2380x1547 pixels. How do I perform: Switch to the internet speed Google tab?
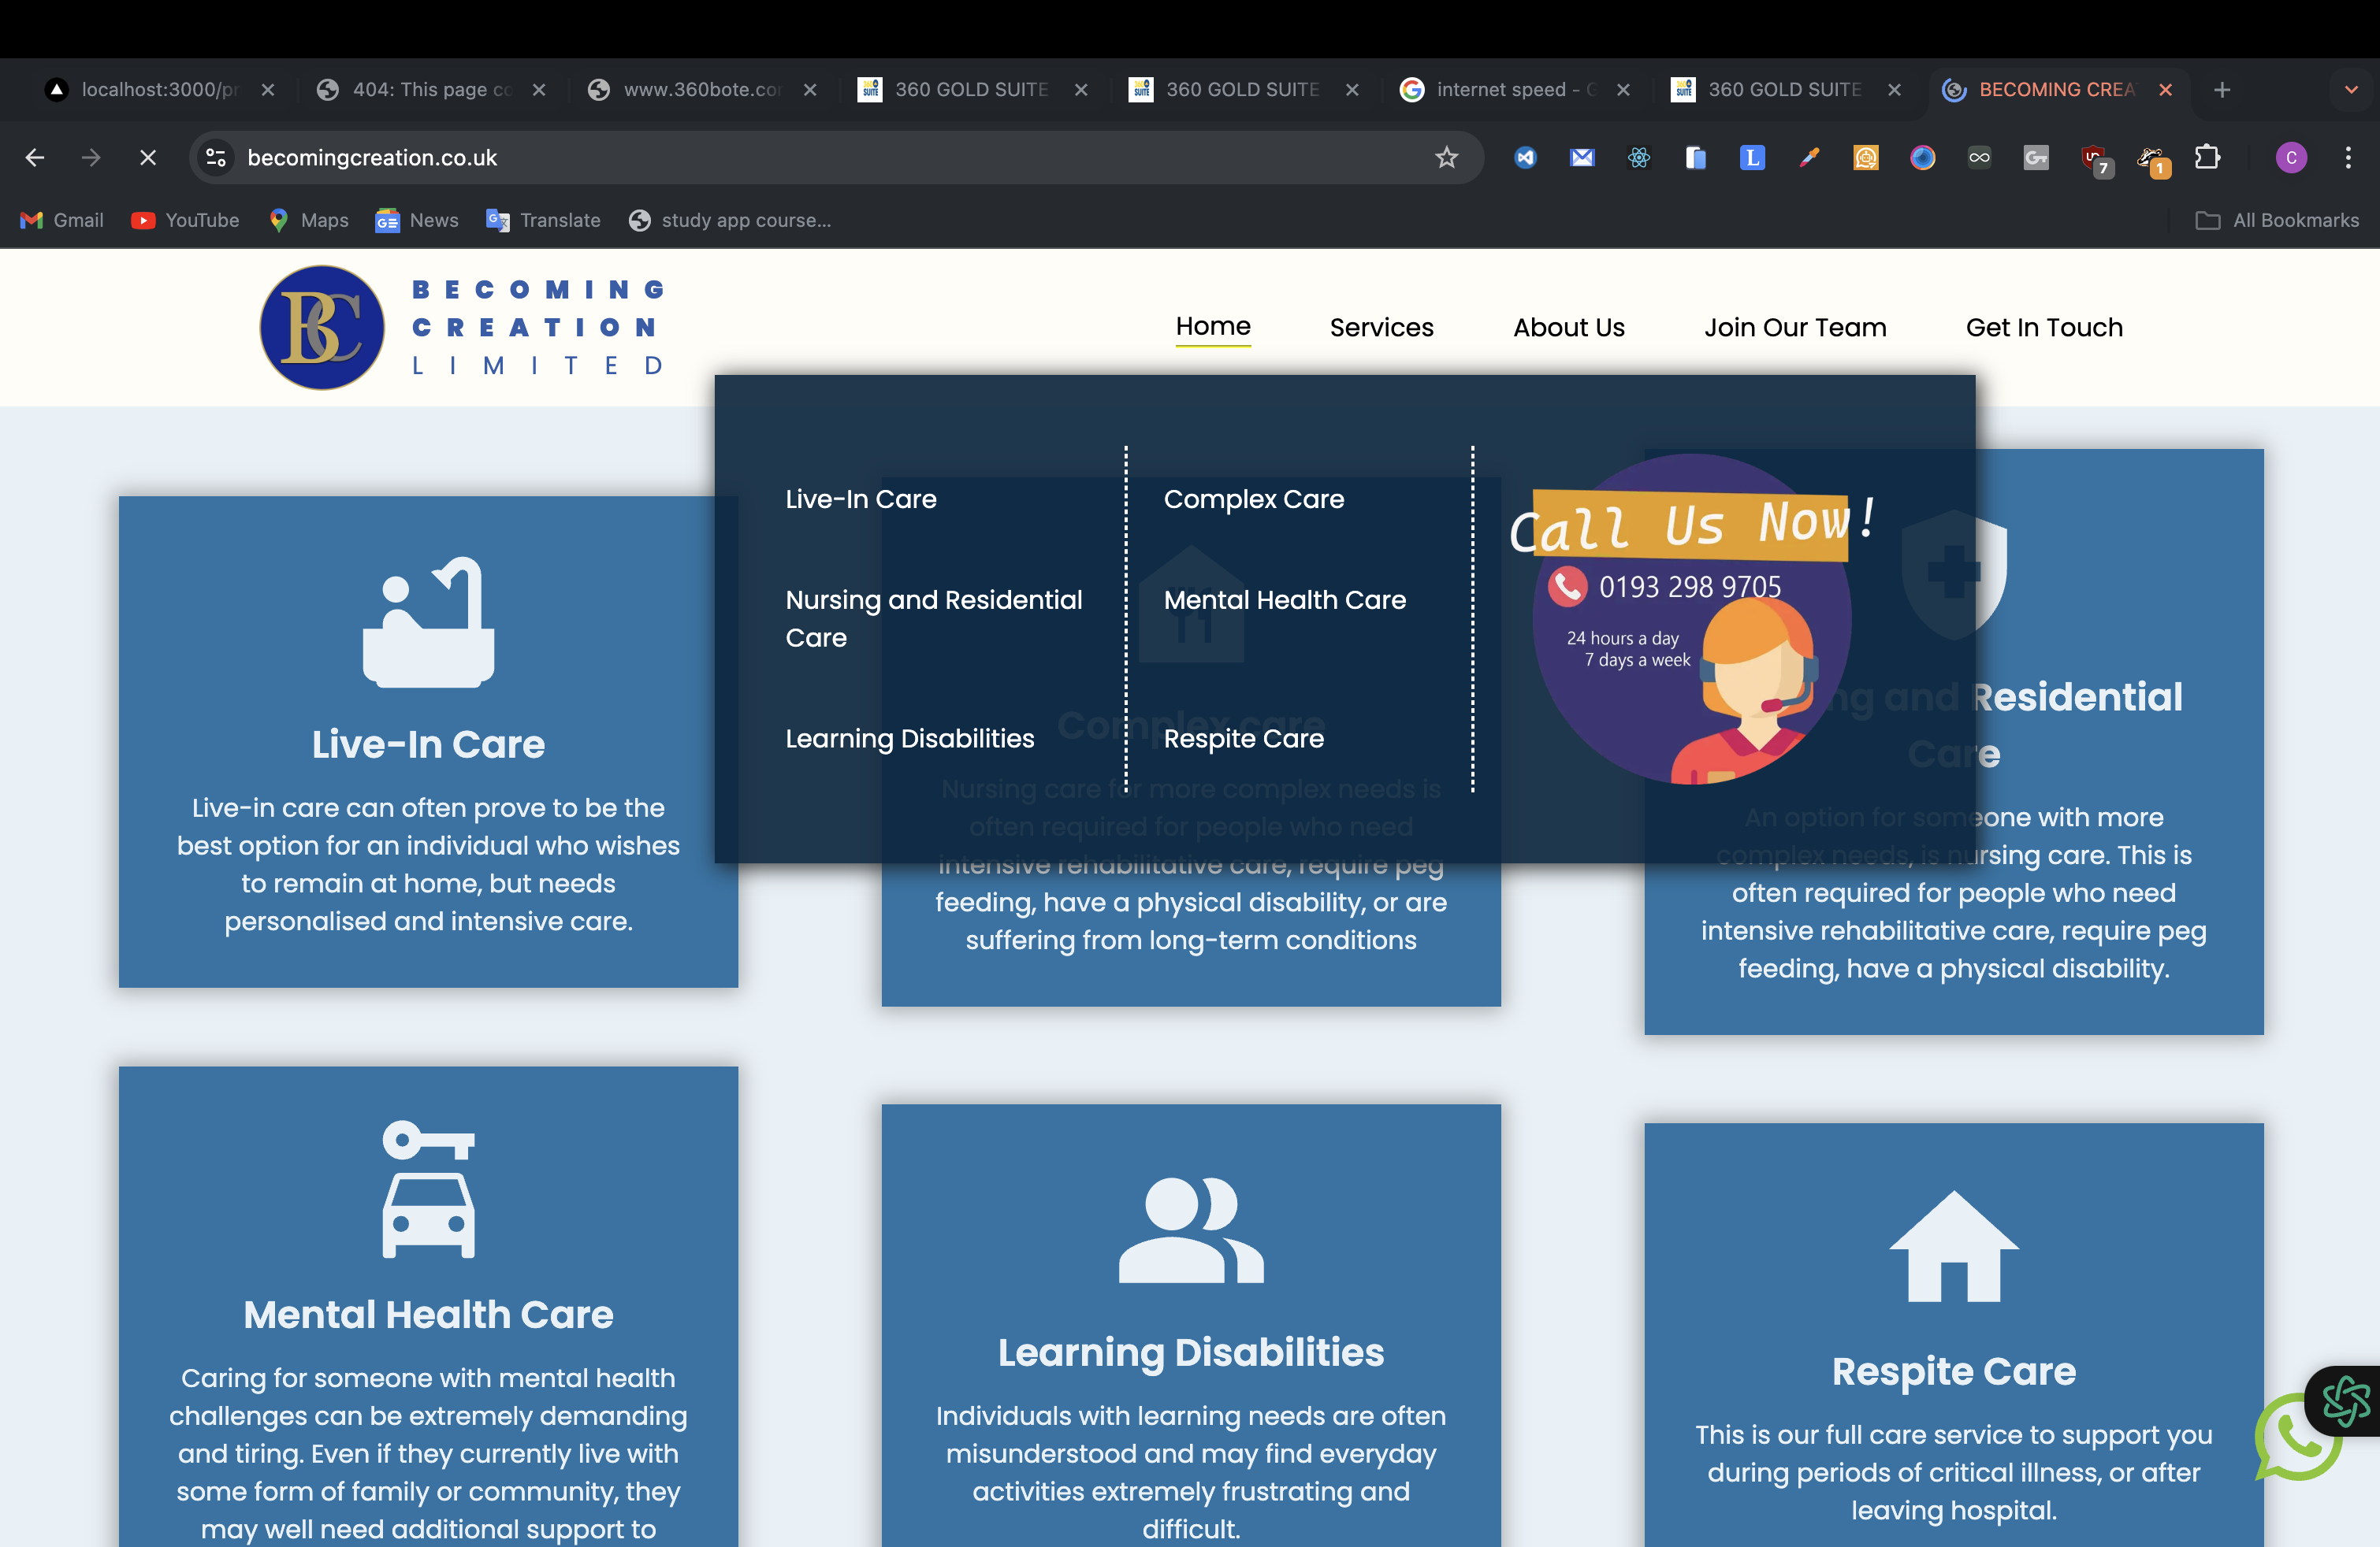pos(1500,90)
